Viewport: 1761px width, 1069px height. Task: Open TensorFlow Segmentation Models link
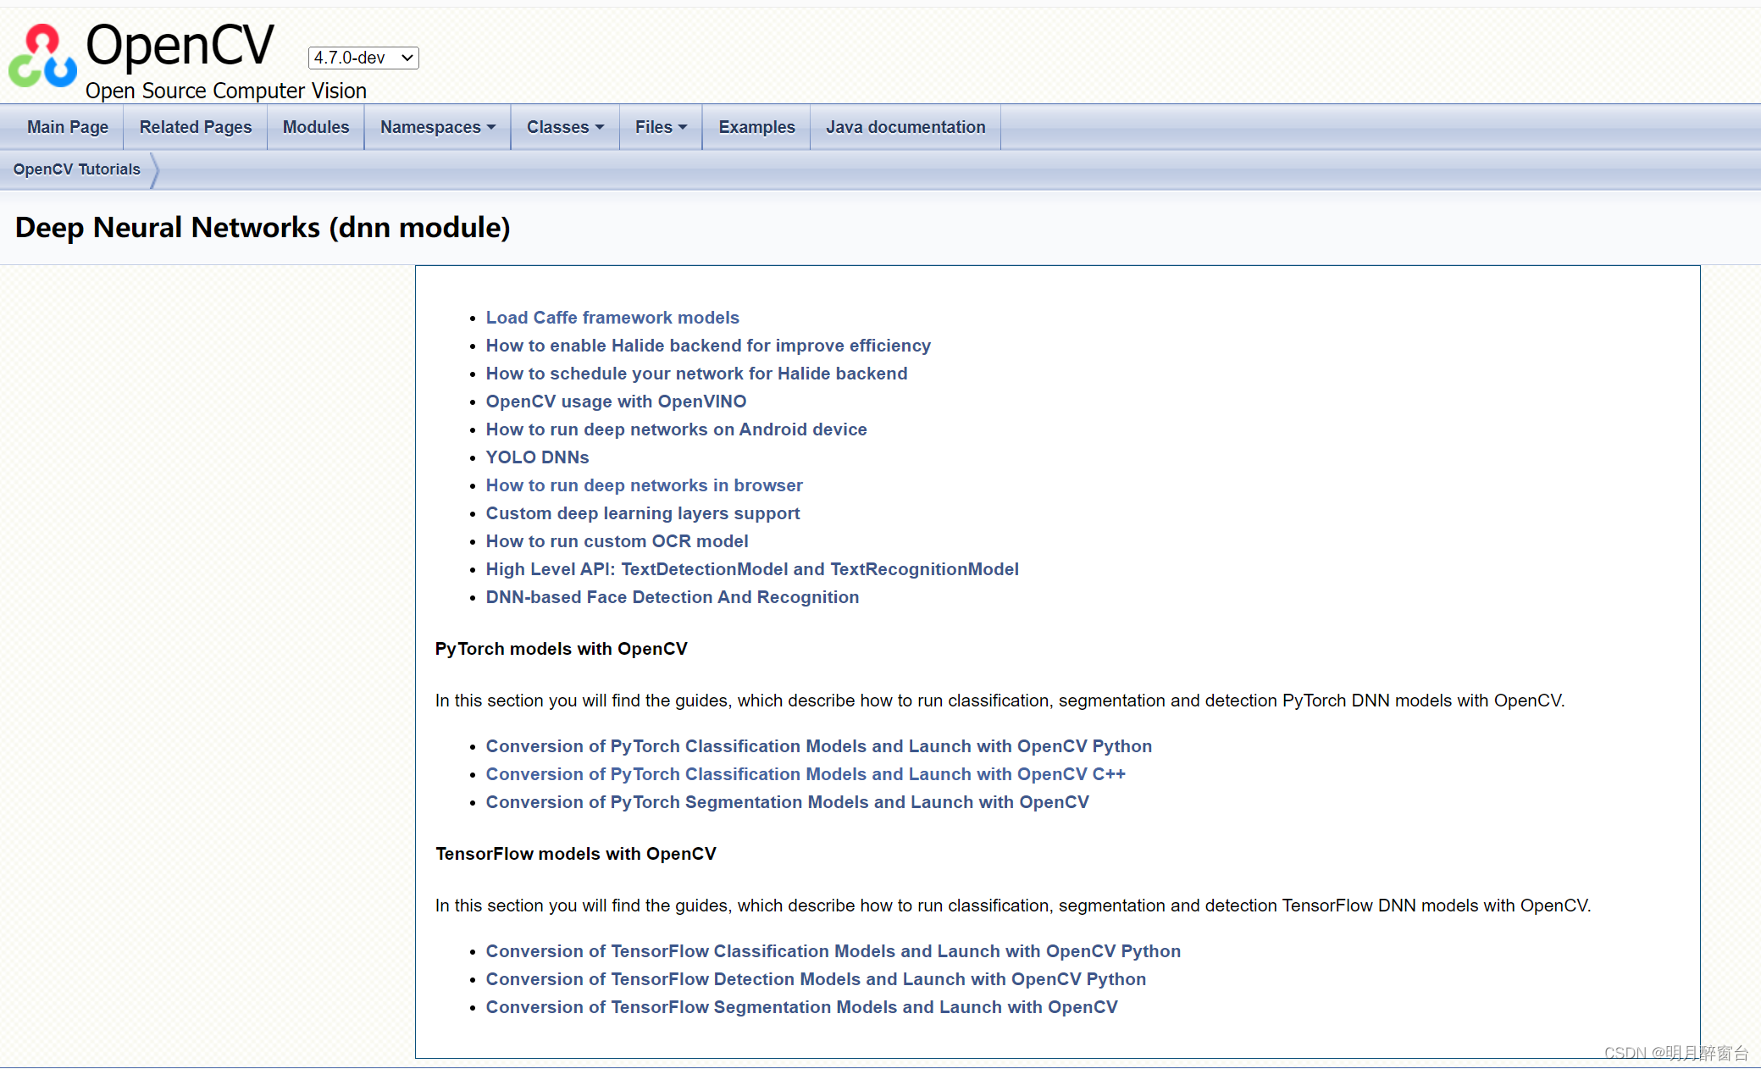pyautogui.click(x=802, y=1007)
